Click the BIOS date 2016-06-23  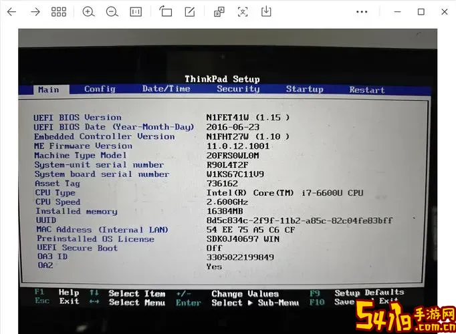[x=233, y=127]
